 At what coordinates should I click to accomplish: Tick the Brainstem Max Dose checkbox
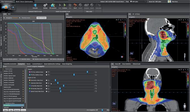pyautogui.click(x=46, y=80)
